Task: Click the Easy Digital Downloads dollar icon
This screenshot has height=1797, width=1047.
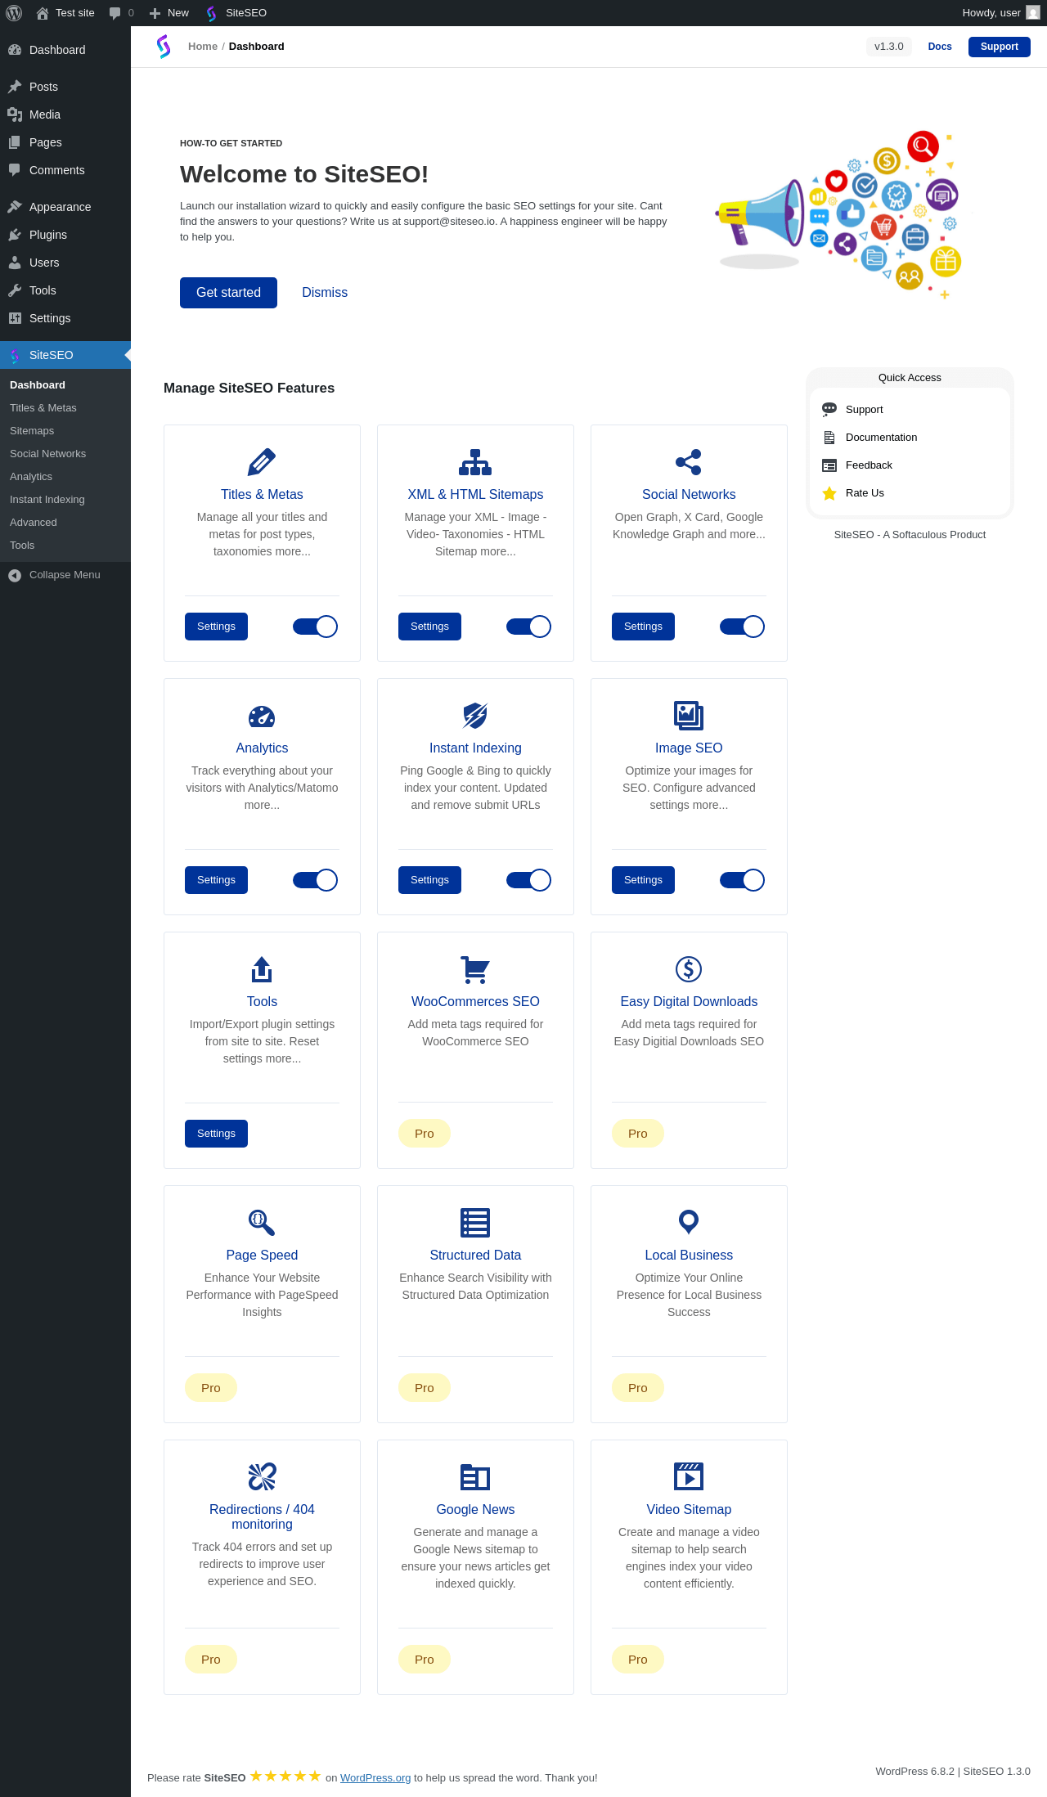Action: pyautogui.click(x=689, y=969)
